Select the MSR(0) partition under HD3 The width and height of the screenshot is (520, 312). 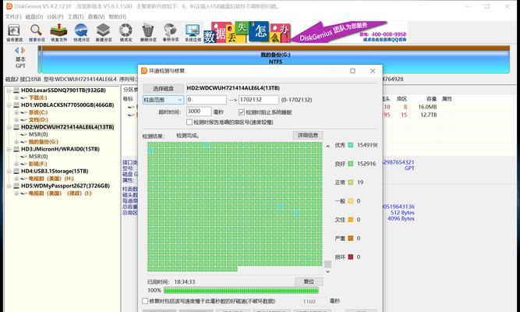tap(38, 156)
